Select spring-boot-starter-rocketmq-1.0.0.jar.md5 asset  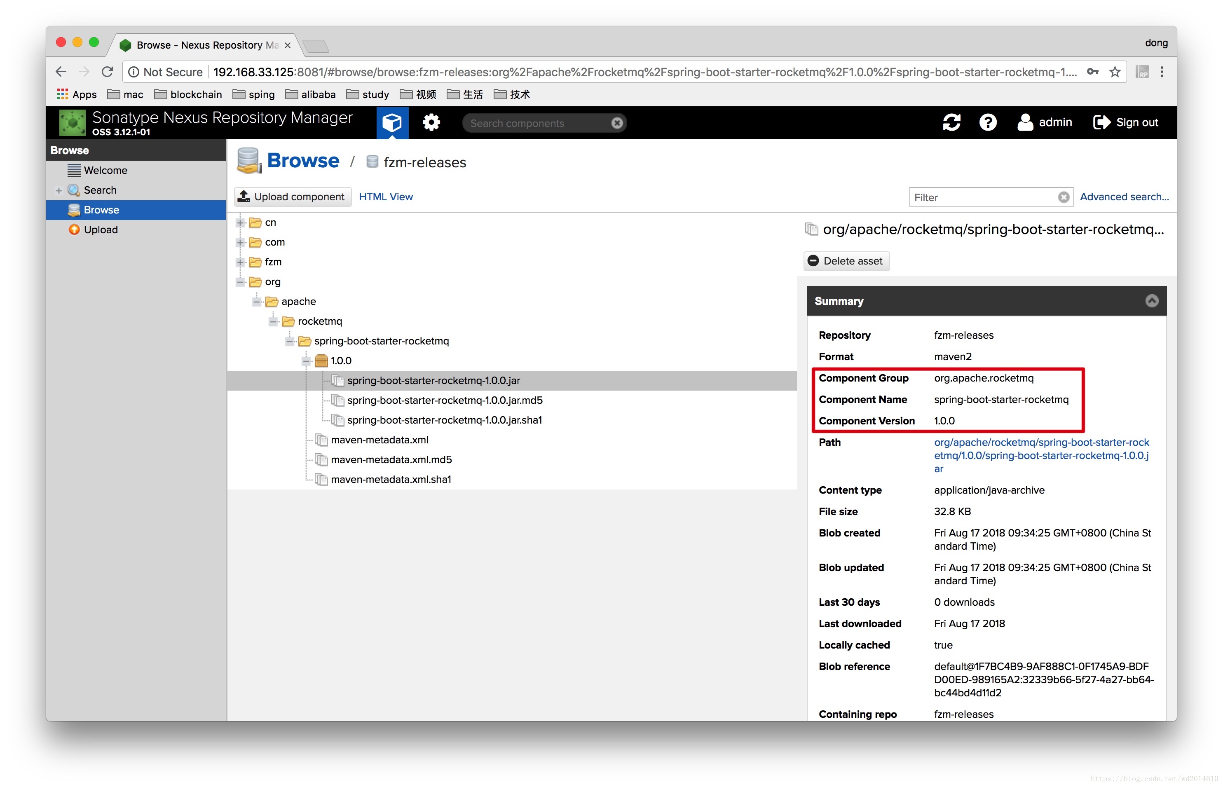pyautogui.click(x=444, y=401)
